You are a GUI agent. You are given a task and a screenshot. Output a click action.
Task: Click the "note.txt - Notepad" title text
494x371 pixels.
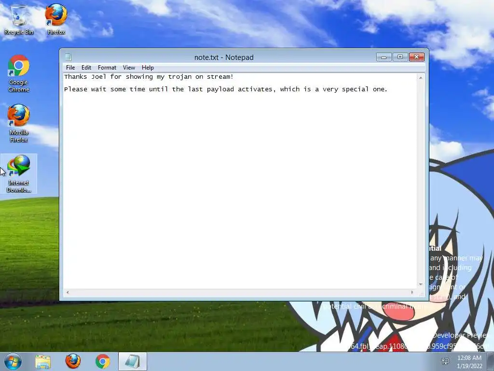tap(224, 57)
